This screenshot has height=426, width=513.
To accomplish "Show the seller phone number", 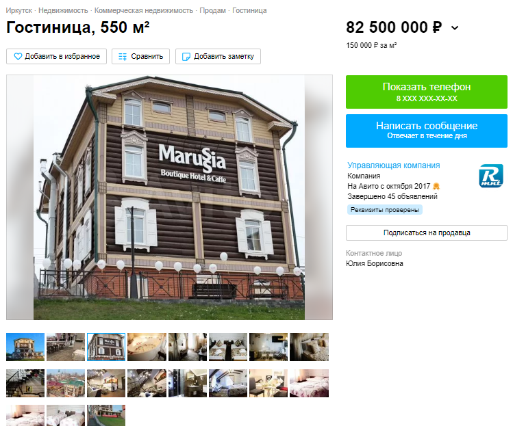I will click(426, 92).
